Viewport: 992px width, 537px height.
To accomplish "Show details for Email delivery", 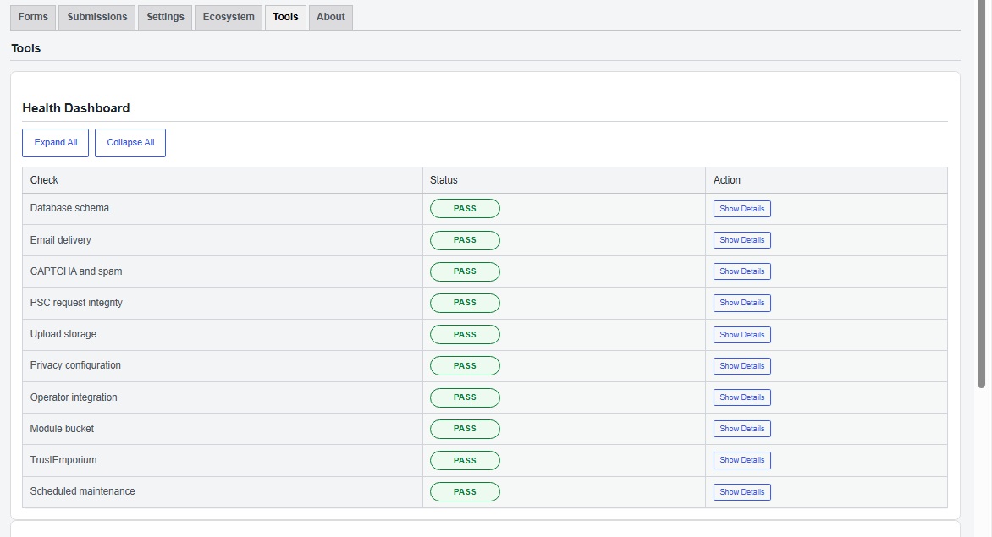I will click(x=742, y=240).
